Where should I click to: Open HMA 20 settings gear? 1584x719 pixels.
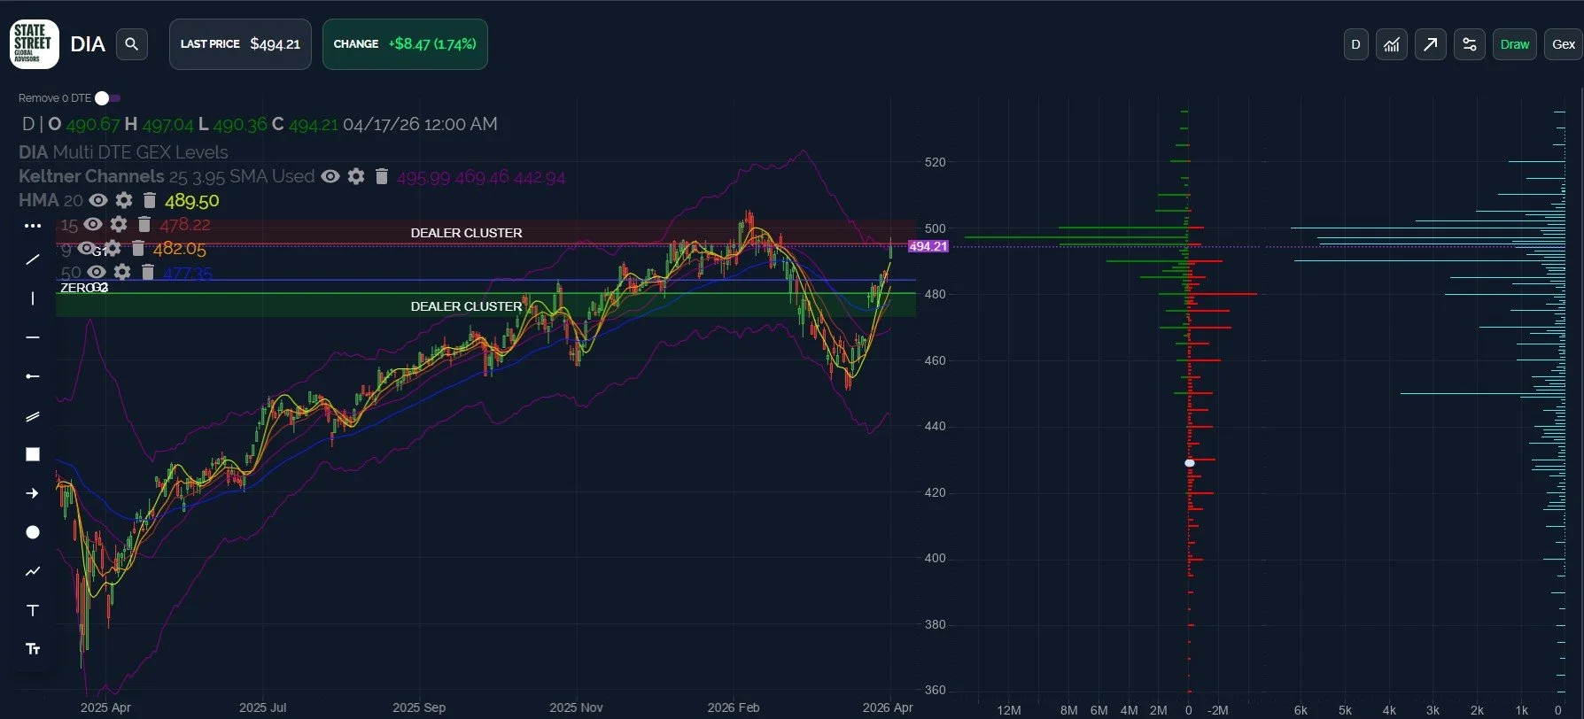pos(124,200)
